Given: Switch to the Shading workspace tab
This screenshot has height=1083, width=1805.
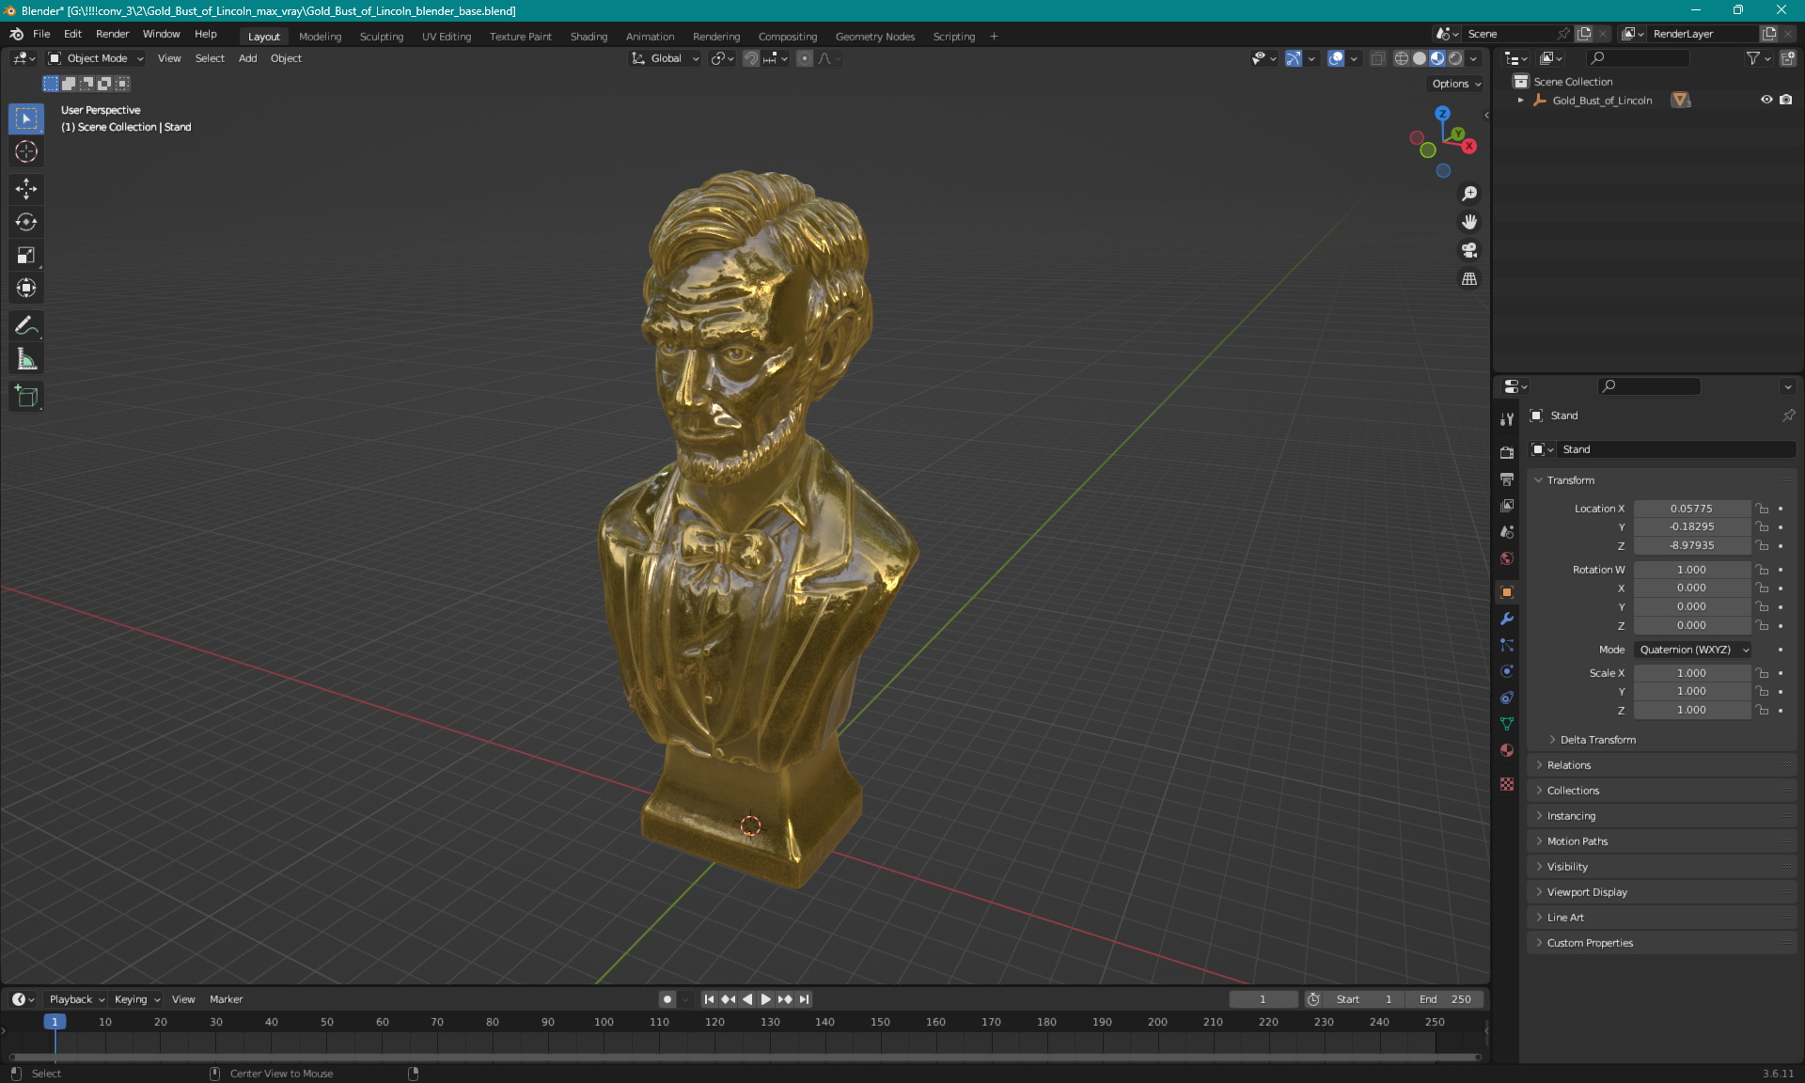Looking at the screenshot, I should tap(589, 37).
